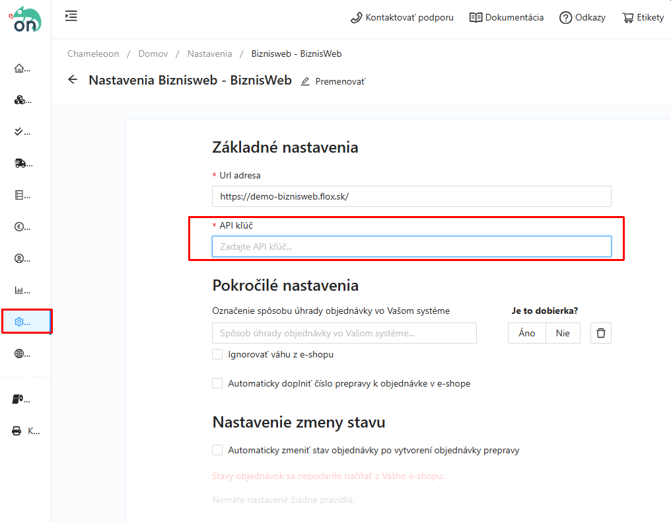Select Áno for dobierka
The height and width of the screenshot is (522, 671).
click(x=527, y=333)
